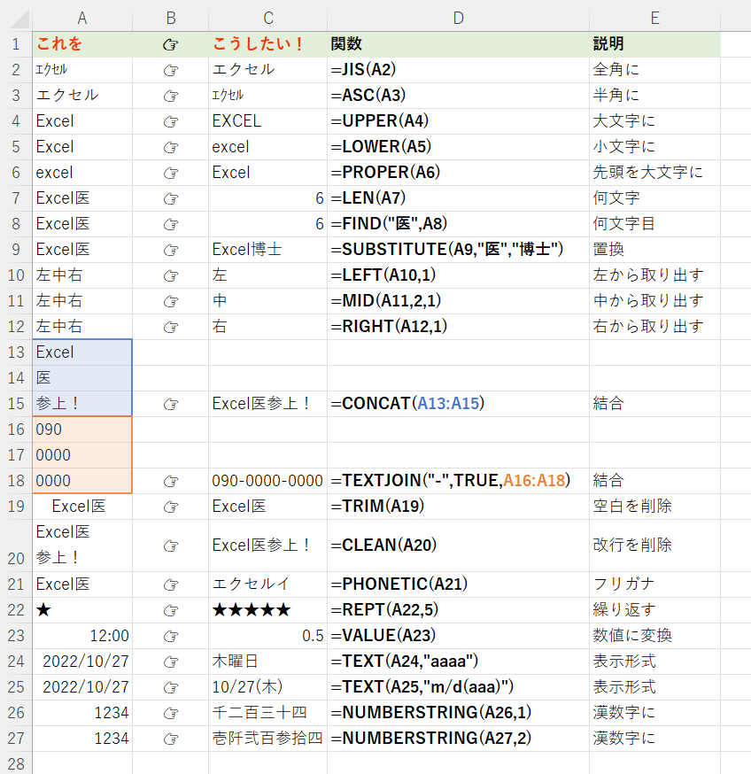Select row 13 header
Viewport: 751px width, 774px height.
[16, 352]
